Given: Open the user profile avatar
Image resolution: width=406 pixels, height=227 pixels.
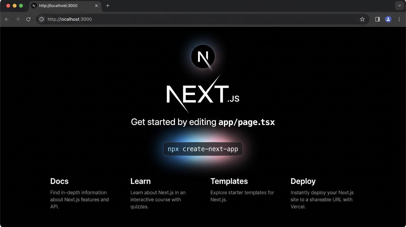Looking at the screenshot, I should [388, 19].
